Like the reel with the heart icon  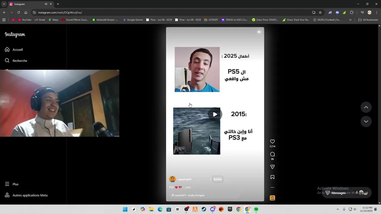[272, 141]
